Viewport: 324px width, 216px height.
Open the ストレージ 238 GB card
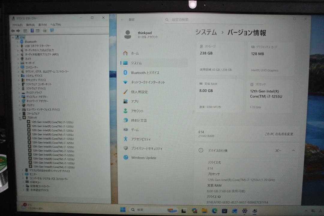tap(220, 58)
